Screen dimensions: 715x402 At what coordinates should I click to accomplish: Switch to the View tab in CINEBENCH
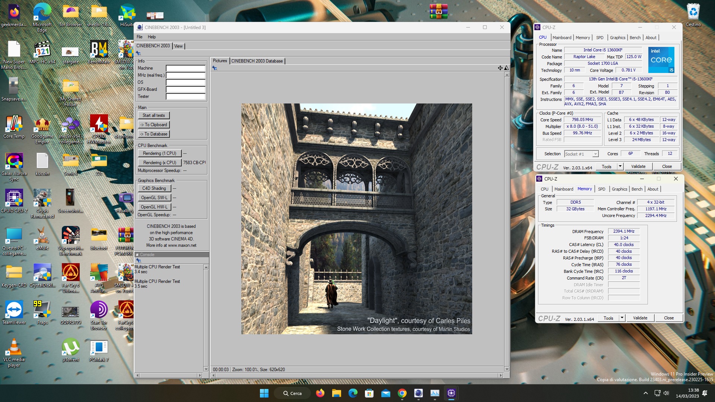(178, 46)
